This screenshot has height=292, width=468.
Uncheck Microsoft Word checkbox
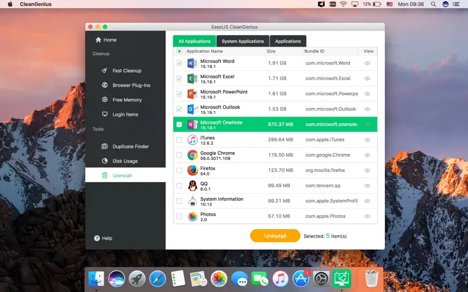[179, 63]
